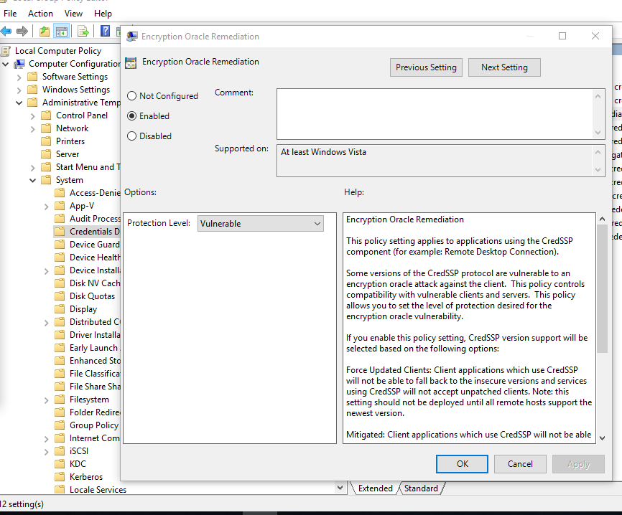This screenshot has height=515, width=622.
Task: Select the Up one level folder icon
Action: click(x=45, y=30)
